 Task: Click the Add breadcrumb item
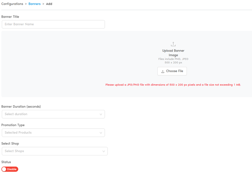[49, 4]
